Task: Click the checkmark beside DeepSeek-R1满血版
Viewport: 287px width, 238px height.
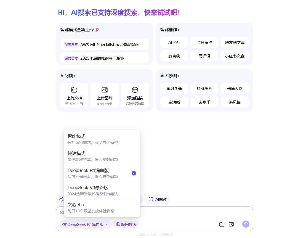Action: (134, 173)
